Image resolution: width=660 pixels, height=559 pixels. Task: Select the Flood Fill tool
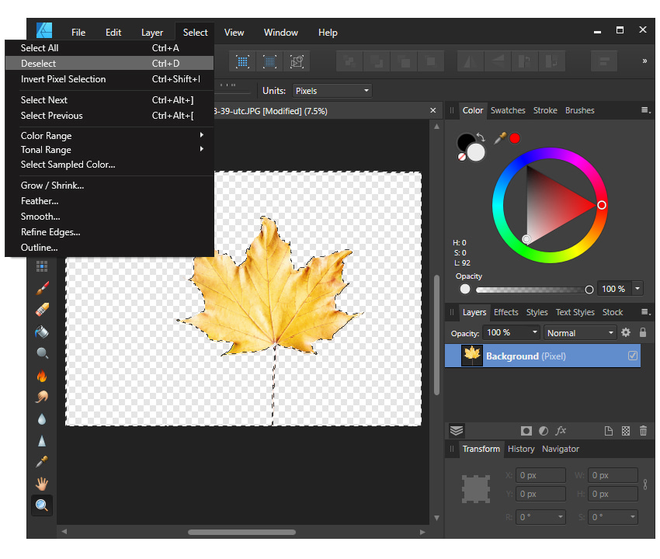pyautogui.click(x=42, y=332)
